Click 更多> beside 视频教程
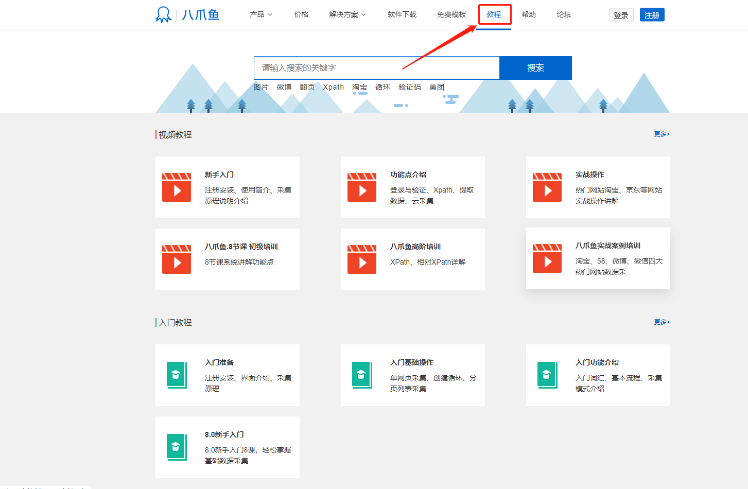This screenshot has height=489, width=748. 662,134
